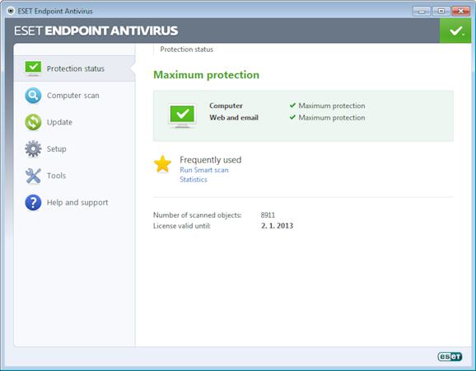Viewport: 476px width, 371px height.
Task: Click the Web and email label
Action: 234,118
